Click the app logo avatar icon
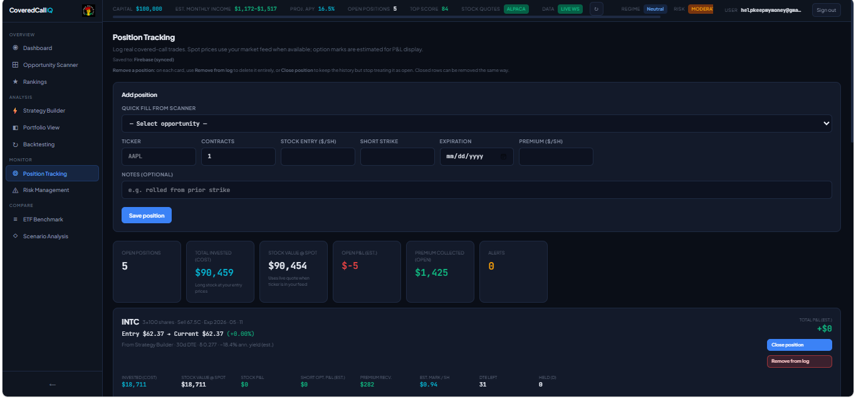The image size is (856, 399). (88, 10)
